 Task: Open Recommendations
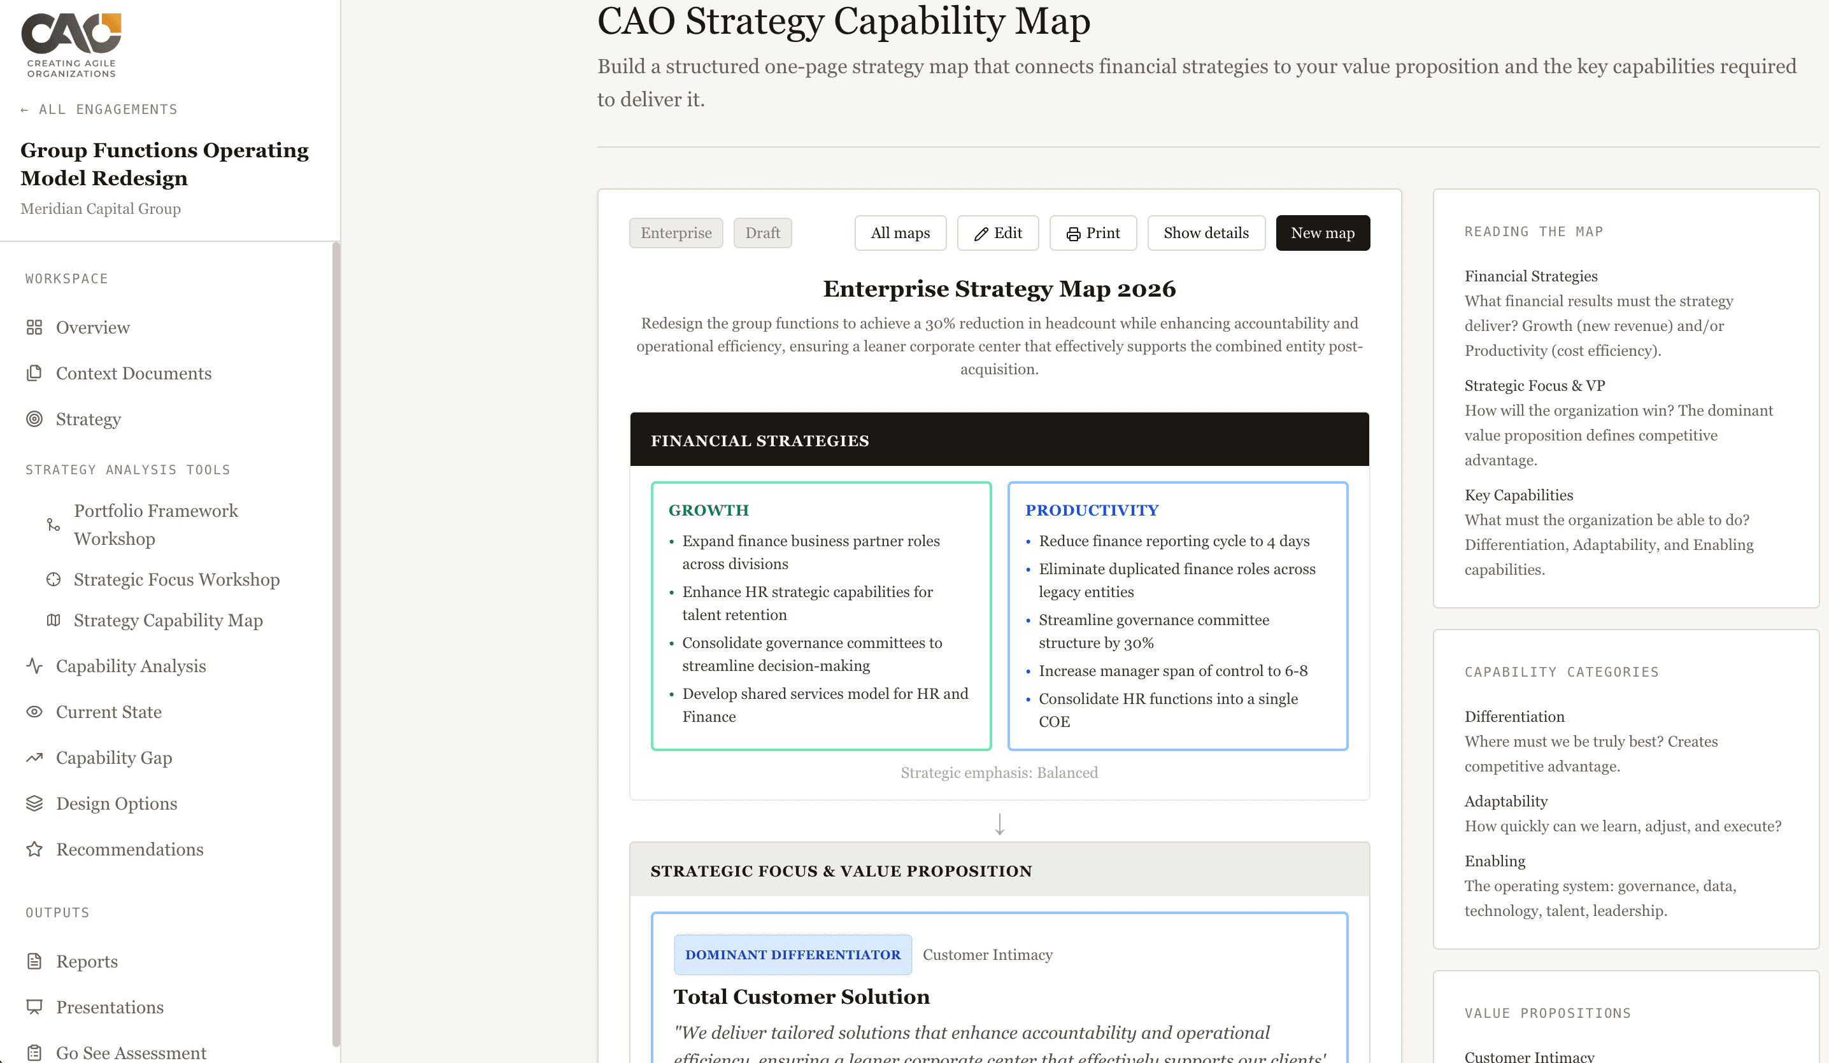coord(129,849)
